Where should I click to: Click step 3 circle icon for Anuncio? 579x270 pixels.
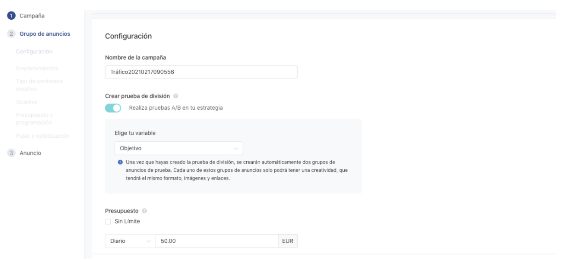[x=11, y=153]
